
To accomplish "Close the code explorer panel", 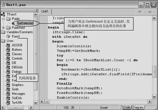I will click(x=37, y=10).
